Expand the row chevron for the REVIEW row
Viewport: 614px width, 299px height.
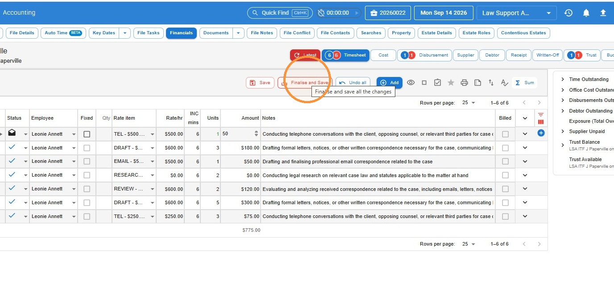pyautogui.click(x=525, y=189)
